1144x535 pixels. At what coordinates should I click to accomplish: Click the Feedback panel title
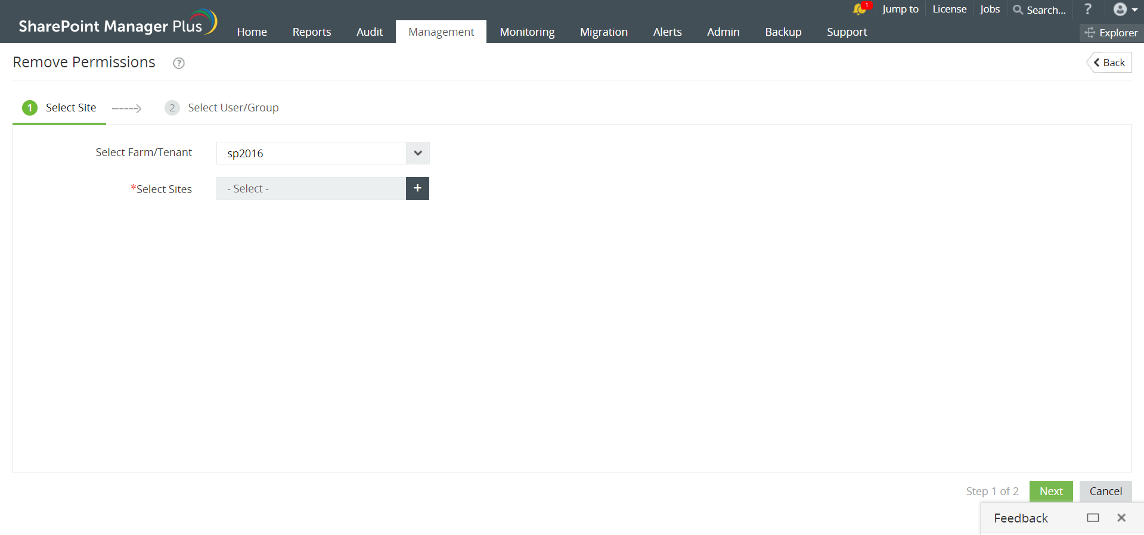click(x=1021, y=518)
